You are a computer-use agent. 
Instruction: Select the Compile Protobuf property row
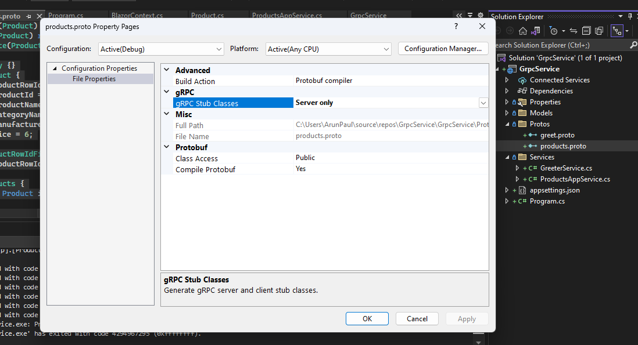[x=206, y=169]
